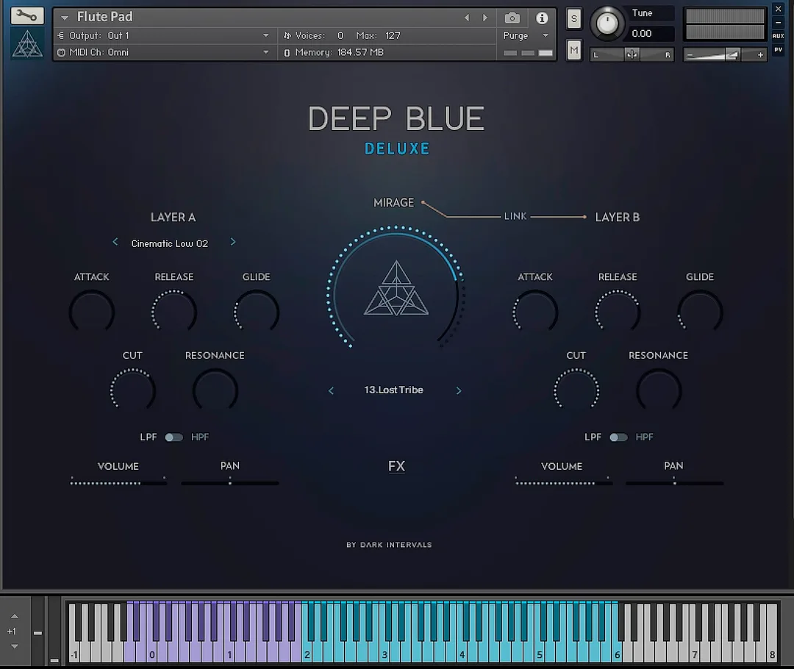This screenshot has height=669, width=794.
Task: Click the Layer A Glide knob
Action: 257,312
